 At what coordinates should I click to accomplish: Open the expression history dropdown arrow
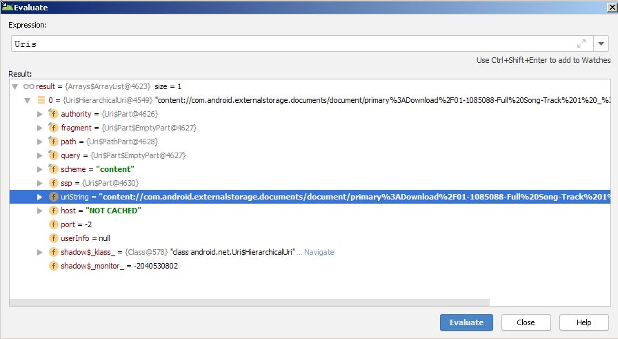pos(601,43)
